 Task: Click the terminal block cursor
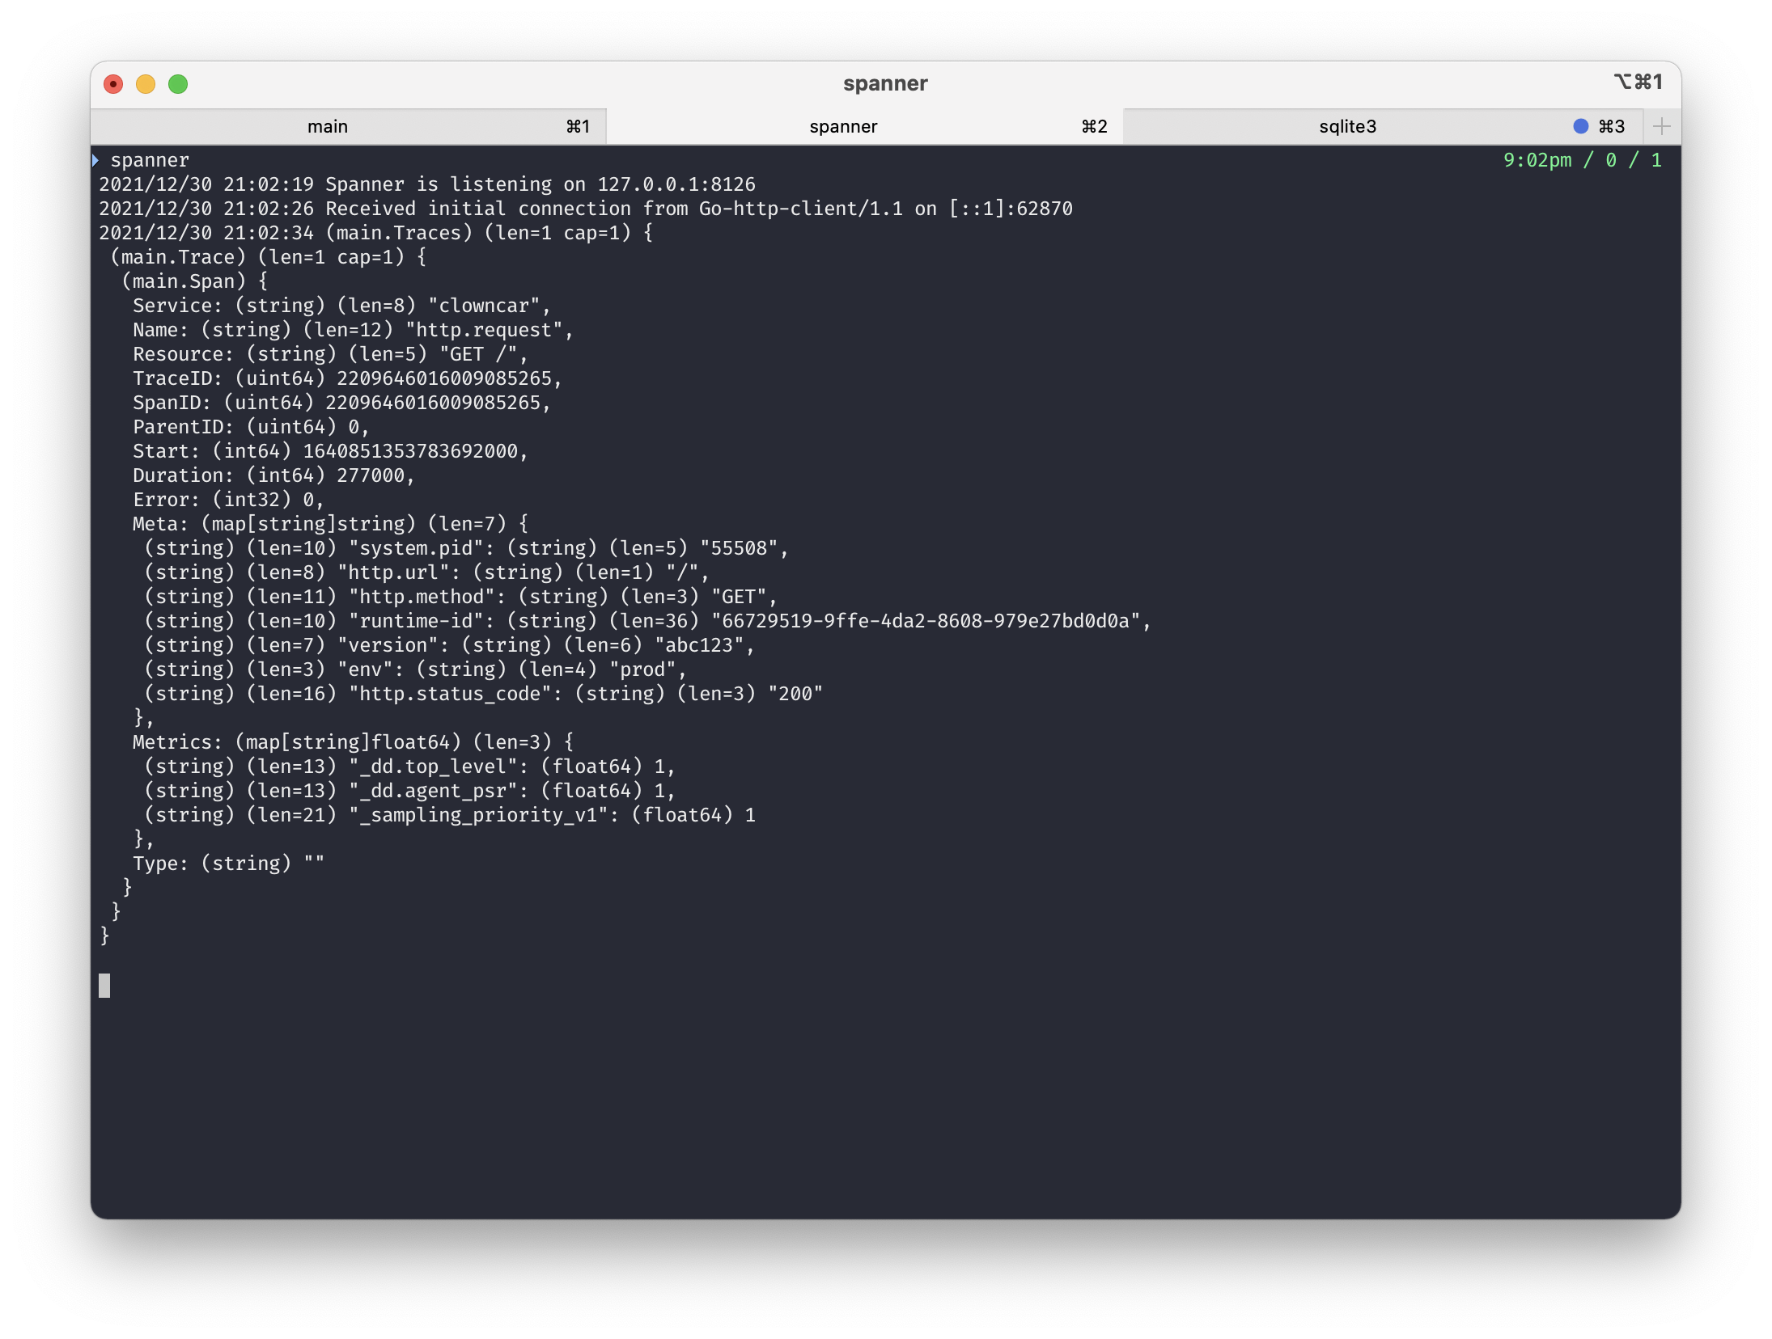coord(104,985)
